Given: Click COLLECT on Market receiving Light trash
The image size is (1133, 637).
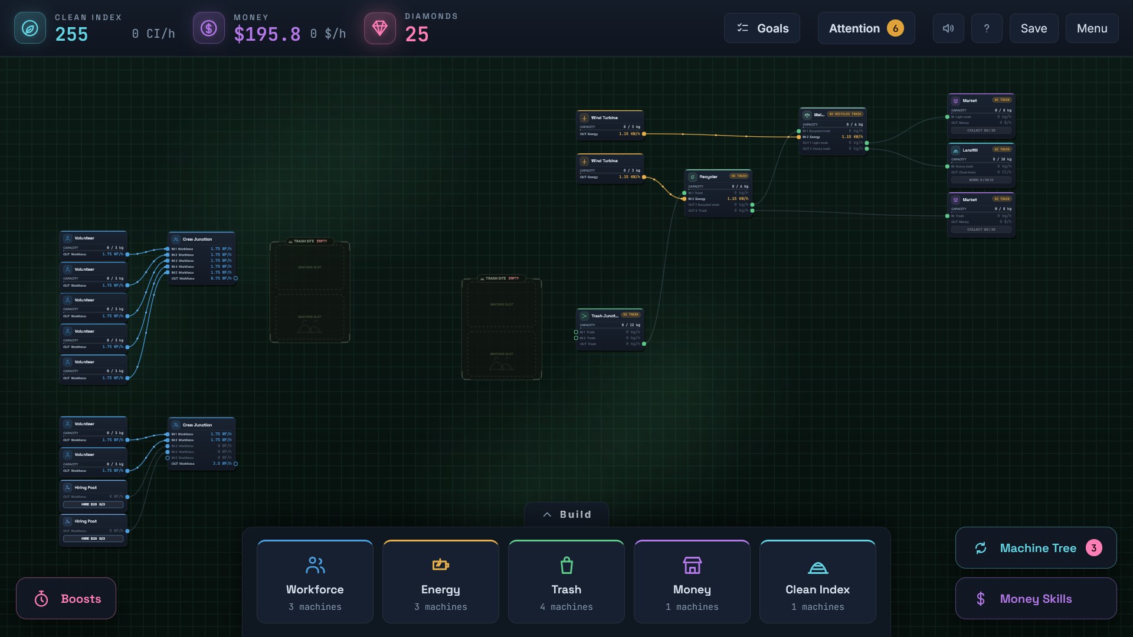Looking at the screenshot, I should (x=981, y=130).
